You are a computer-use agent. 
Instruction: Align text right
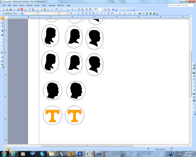[90, 13]
